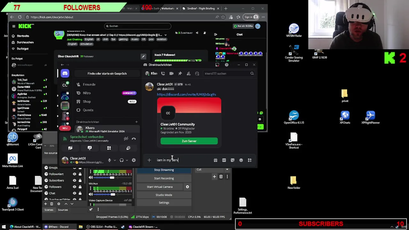Open the soundboard in voice panel
The height and width of the screenshot is (230, 409).
coord(128,148)
